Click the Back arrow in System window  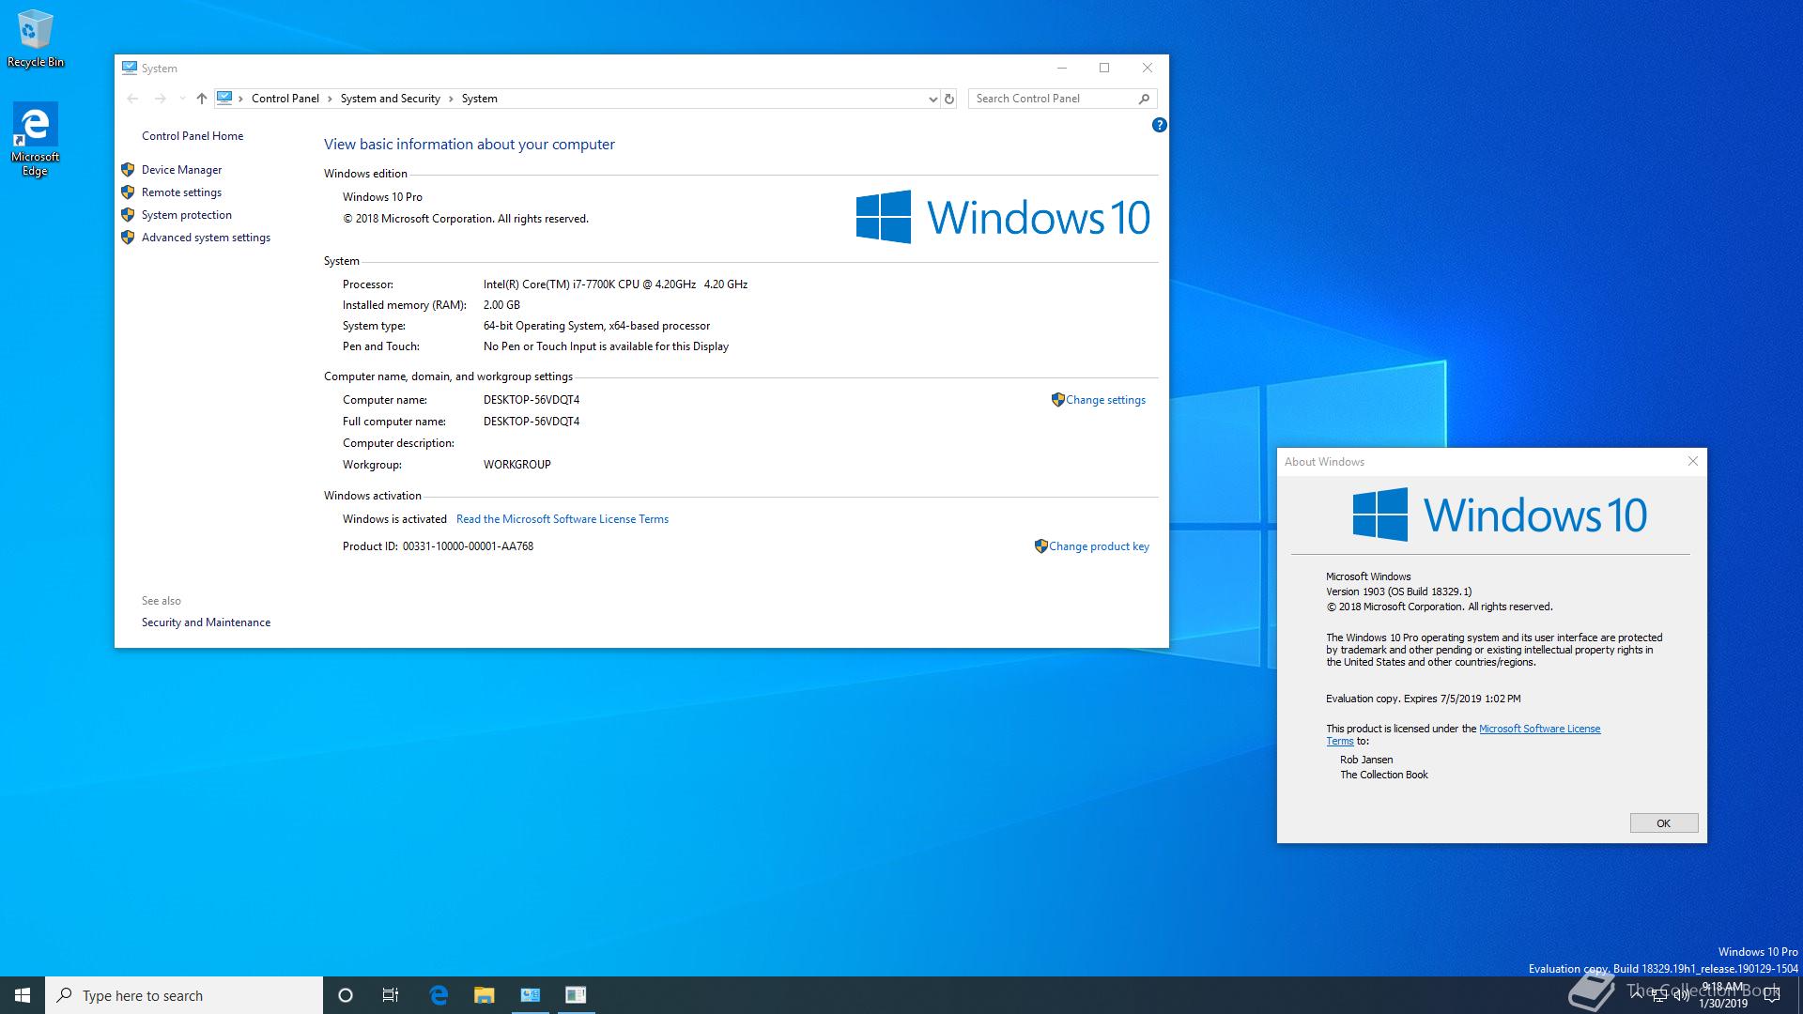coord(132,99)
